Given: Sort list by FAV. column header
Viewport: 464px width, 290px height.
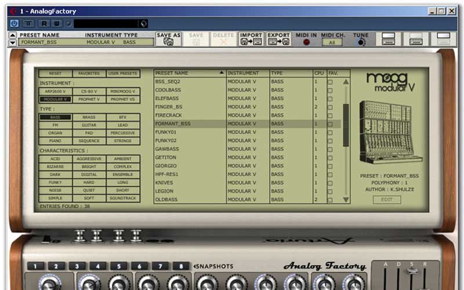Looking at the screenshot, I should coord(339,73).
